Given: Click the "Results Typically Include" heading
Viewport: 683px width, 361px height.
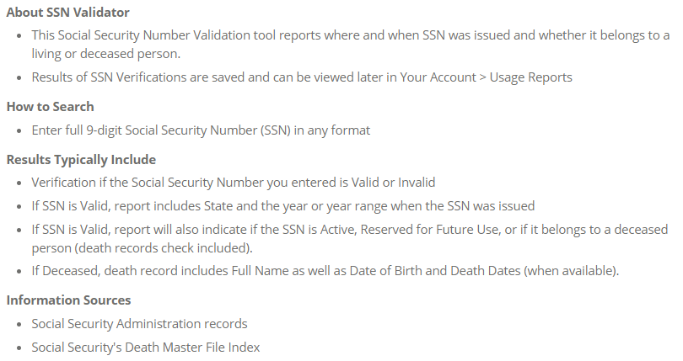Looking at the screenshot, I should point(81,160).
